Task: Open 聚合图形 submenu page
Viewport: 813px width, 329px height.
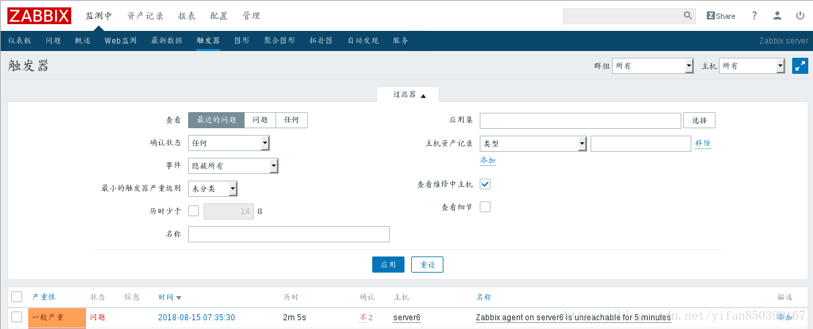Action: pos(280,40)
